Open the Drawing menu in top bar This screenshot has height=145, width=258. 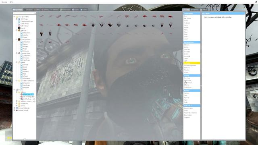coord(4,2)
